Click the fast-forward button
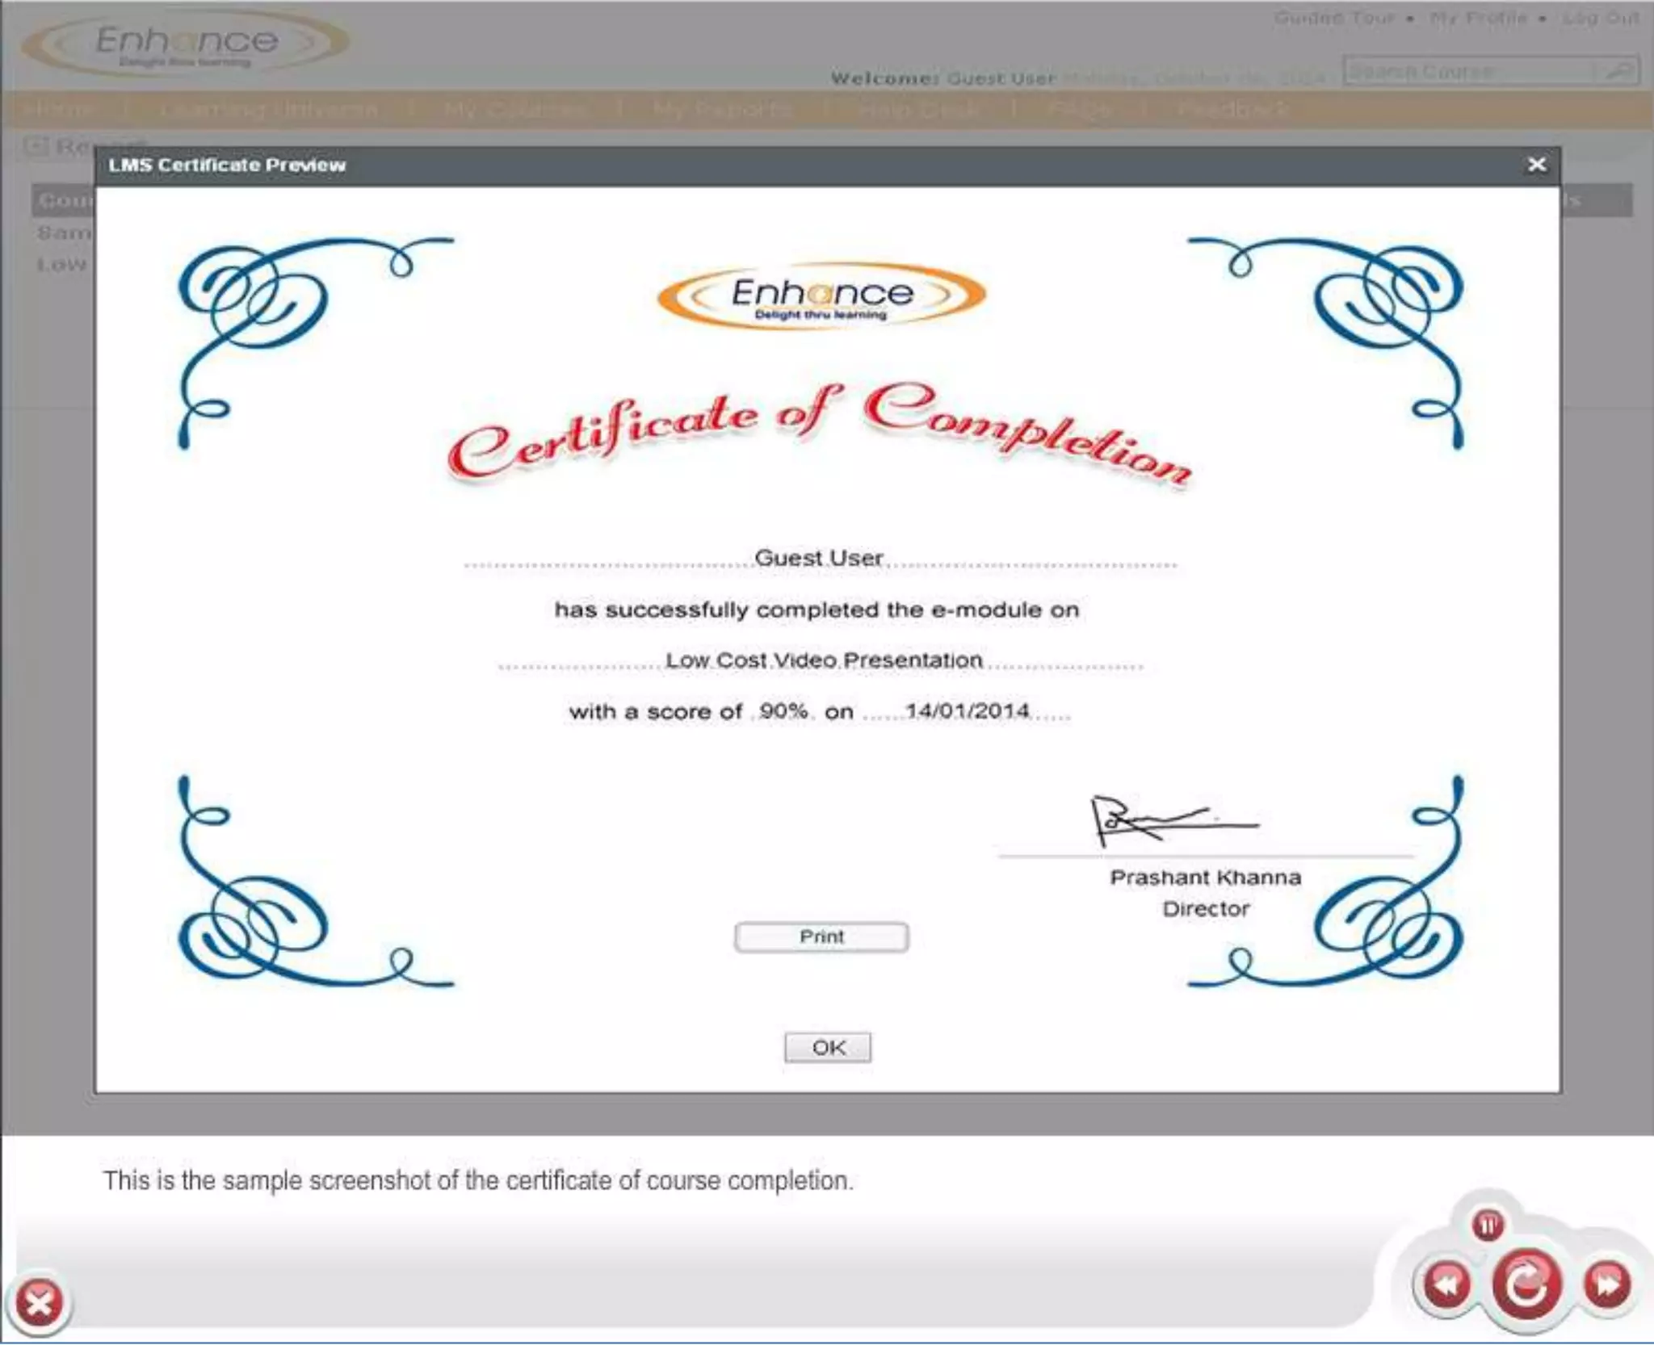This screenshot has height=1345, width=1654. (x=1606, y=1283)
